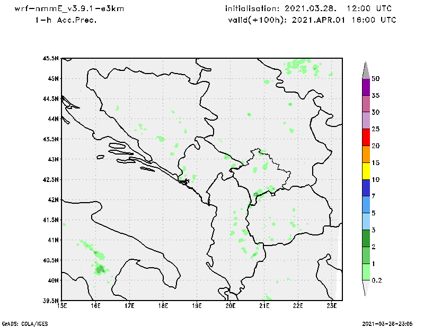Click the legend value label 50
Viewport: 424px width, 327px height.
pos(376,79)
